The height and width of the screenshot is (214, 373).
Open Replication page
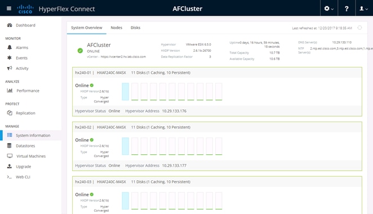[25, 113]
